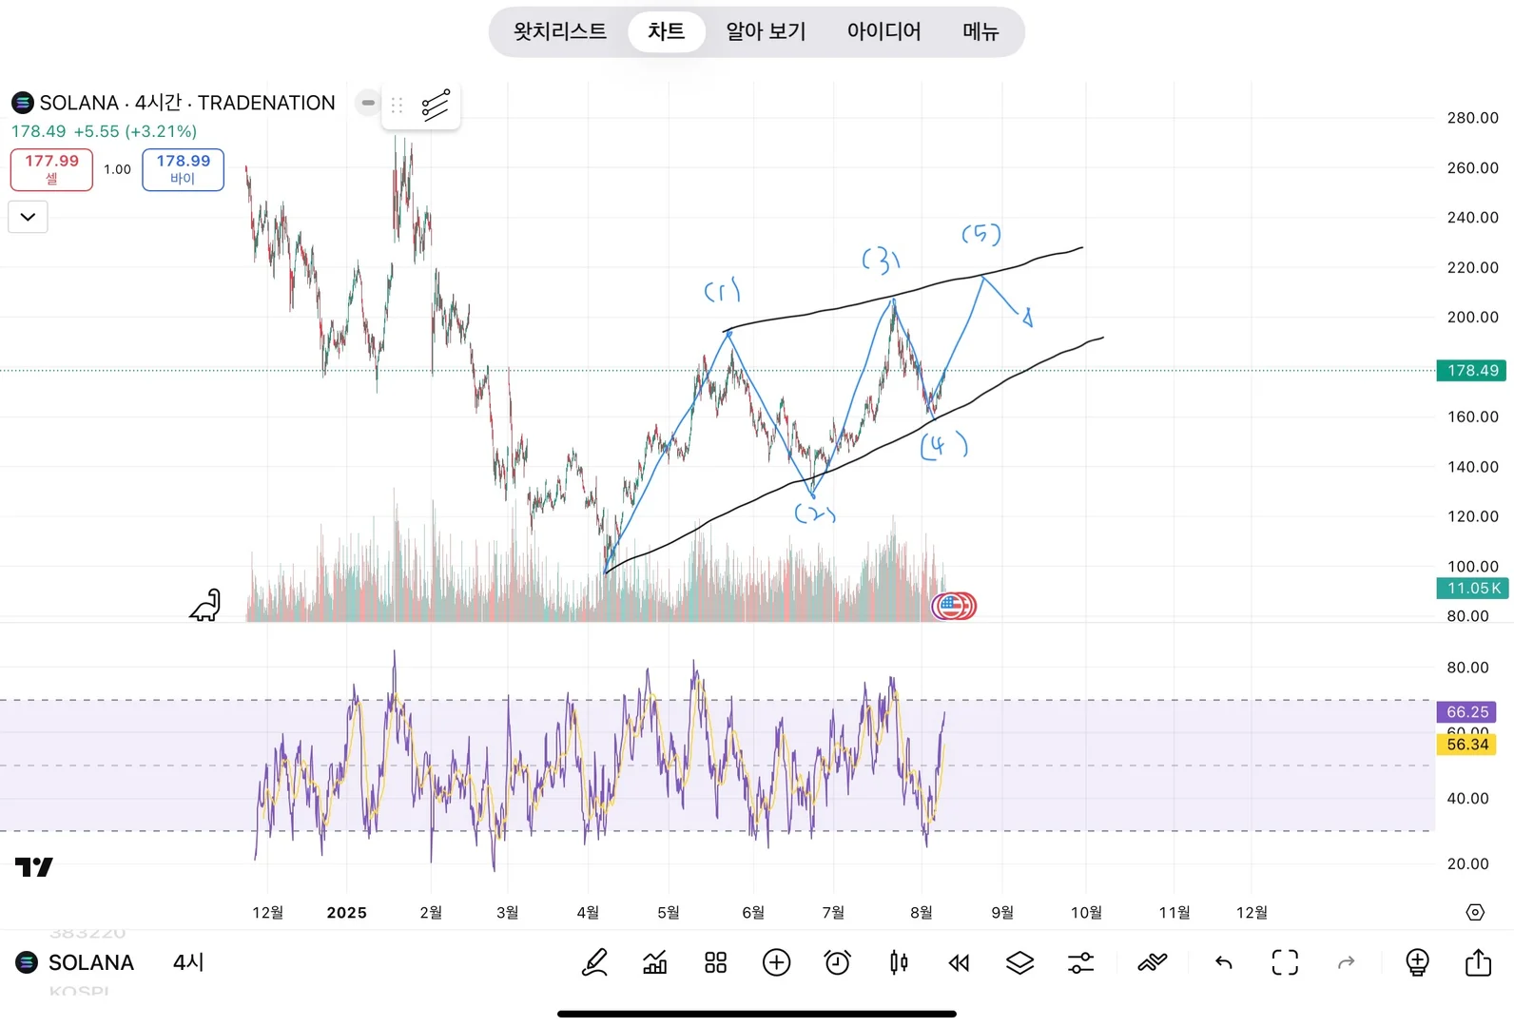
Task: Tap the dinosaur icon on the chart
Action: point(205,605)
